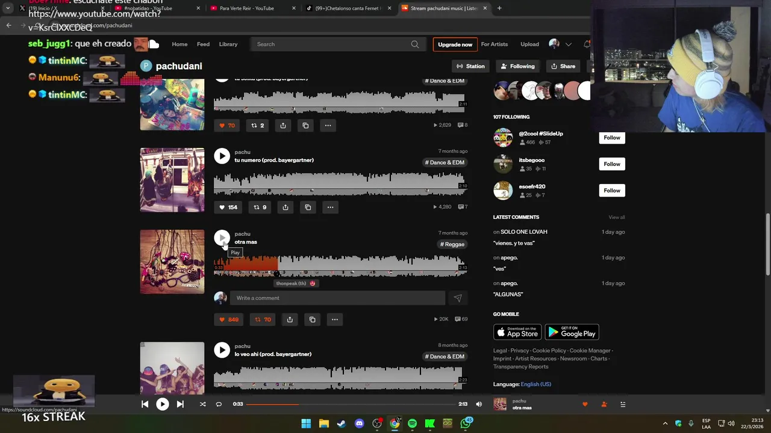
Task: Unlike current track in player bar
Action: (585, 404)
